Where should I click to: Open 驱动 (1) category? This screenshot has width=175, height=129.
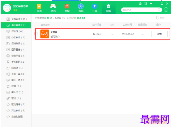pos(16,98)
